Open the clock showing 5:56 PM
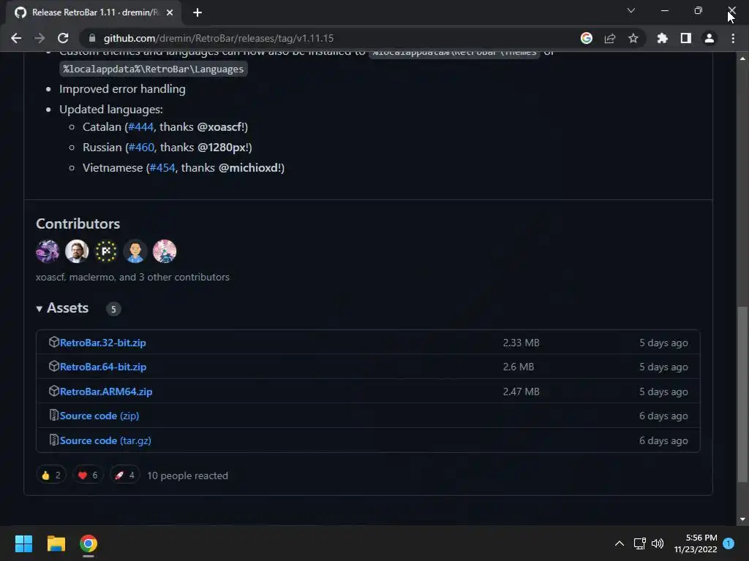 (x=696, y=543)
